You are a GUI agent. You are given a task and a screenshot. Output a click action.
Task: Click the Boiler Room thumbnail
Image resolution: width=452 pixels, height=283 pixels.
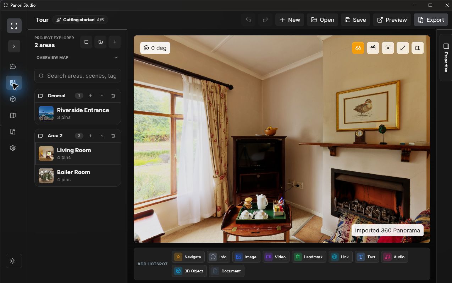pos(46,175)
